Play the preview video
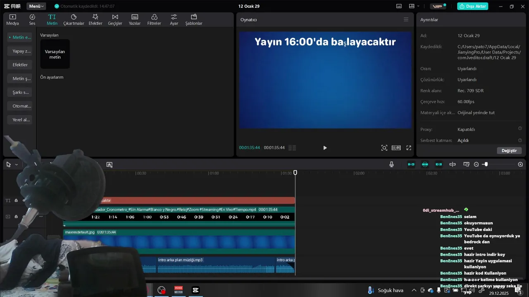This screenshot has width=529, height=297. 325,148
